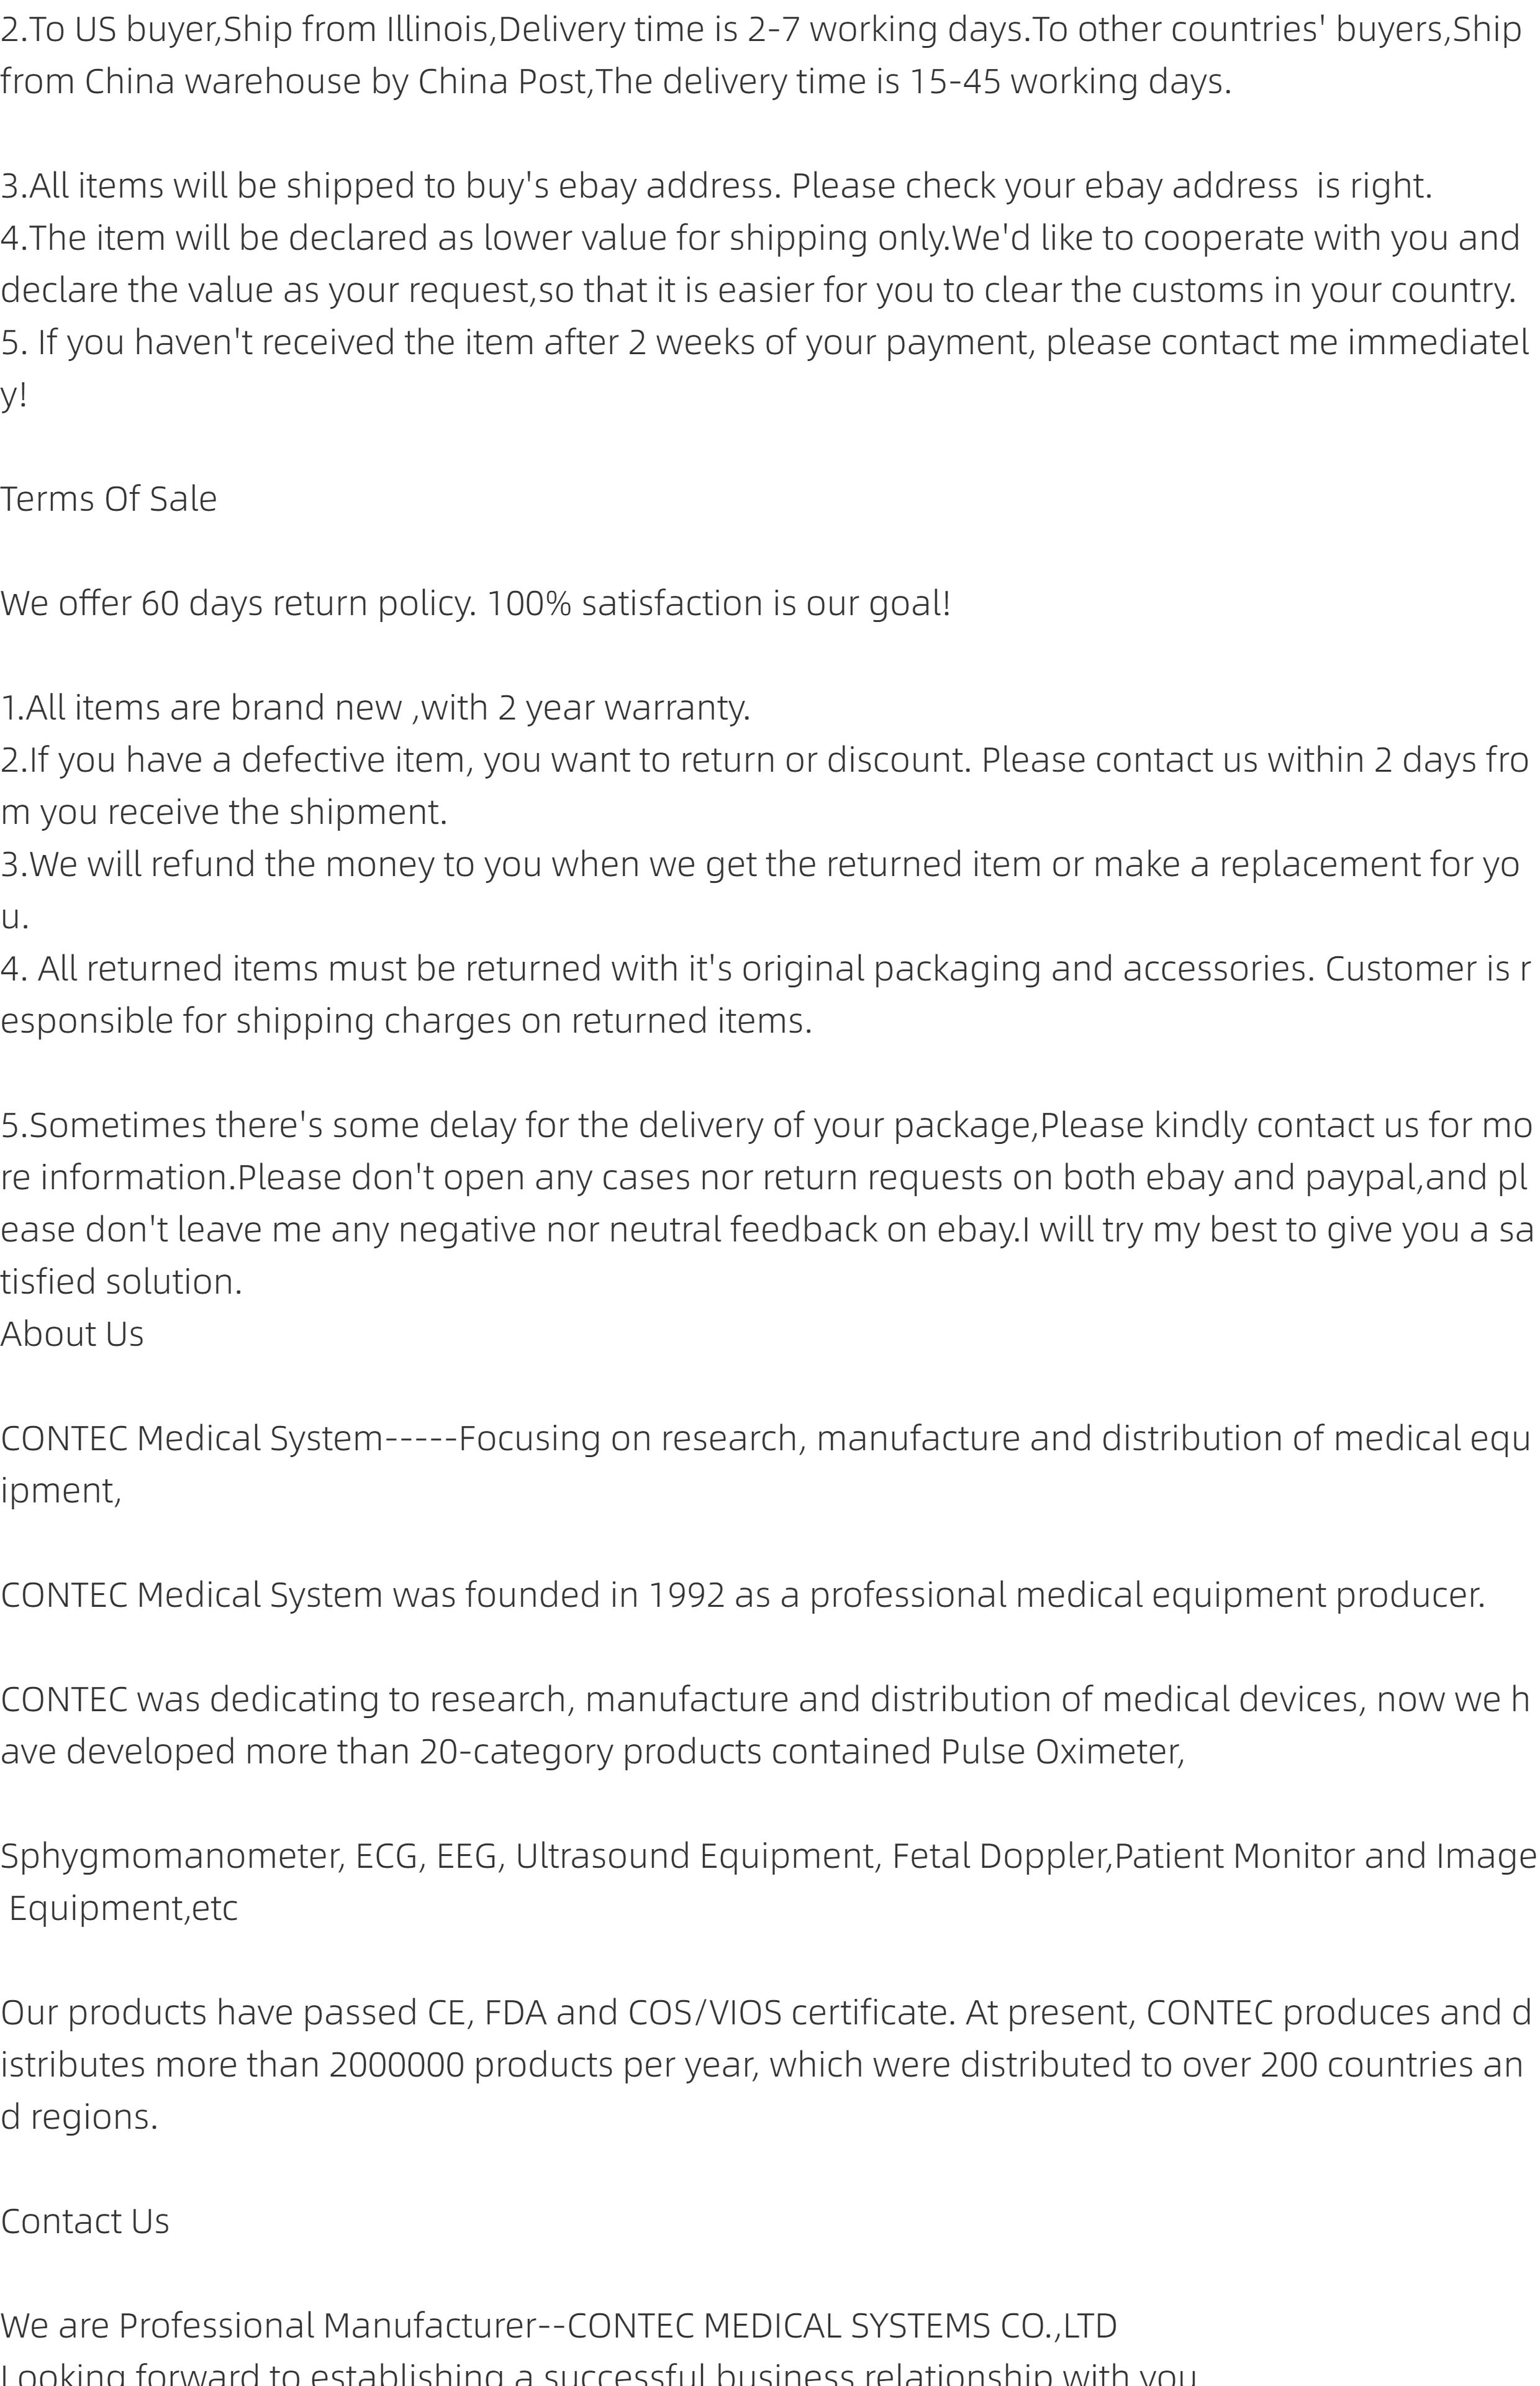
Task: Click the 'founded in 1992' sentence
Action: pyautogui.click(x=743, y=1594)
